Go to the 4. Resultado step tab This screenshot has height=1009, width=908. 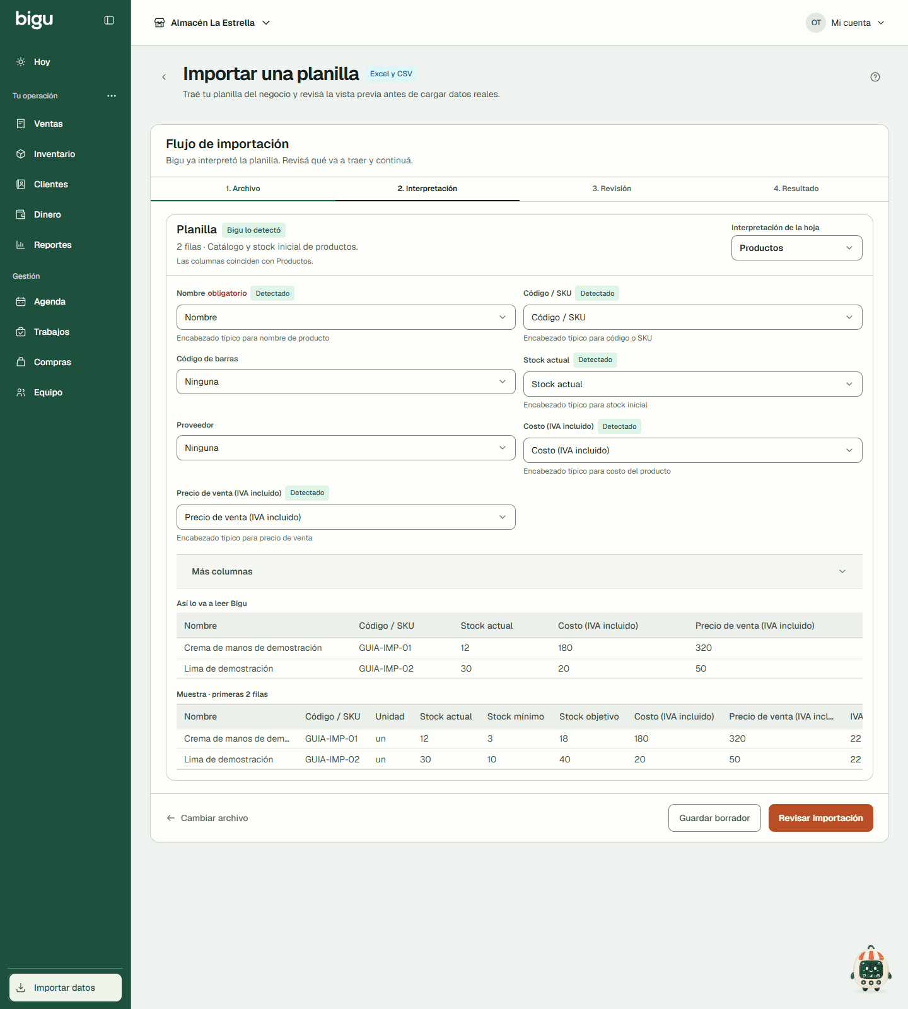796,189
